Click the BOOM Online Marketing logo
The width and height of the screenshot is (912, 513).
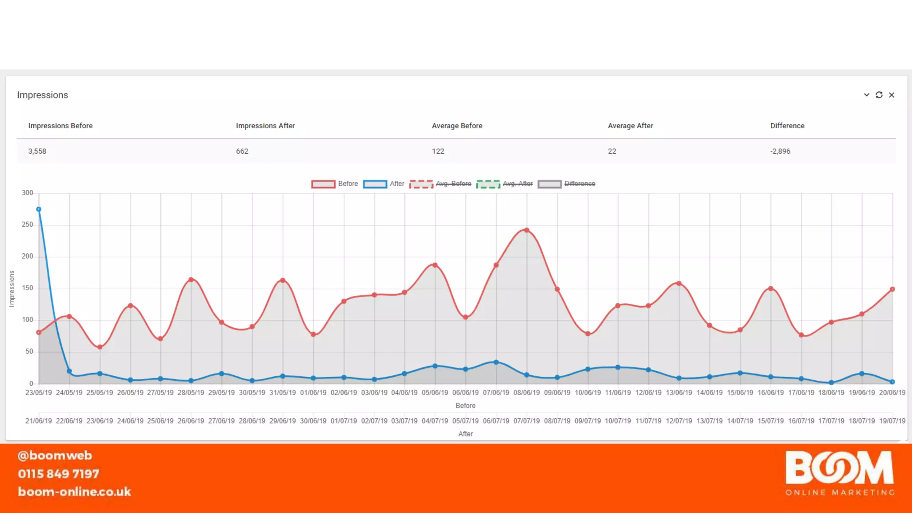[x=840, y=473]
